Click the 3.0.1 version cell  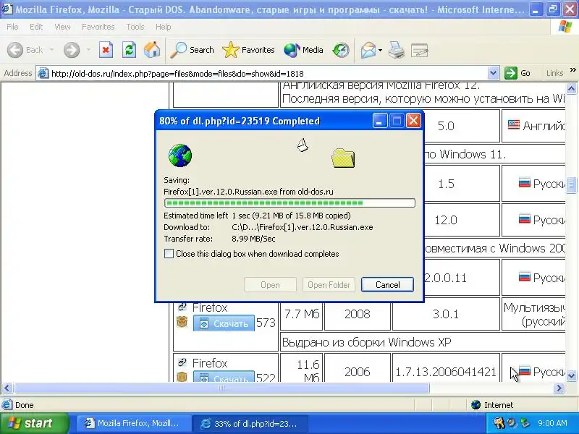point(446,314)
